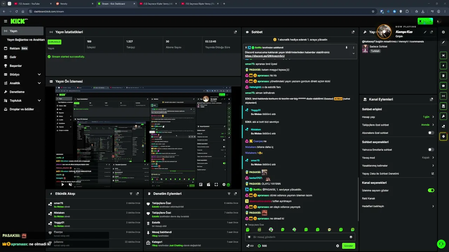
Task: Open the support headset chat bubble
Action: [441, 244]
